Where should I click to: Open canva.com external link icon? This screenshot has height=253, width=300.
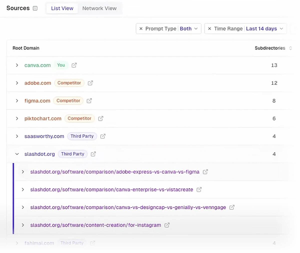coord(74,65)
